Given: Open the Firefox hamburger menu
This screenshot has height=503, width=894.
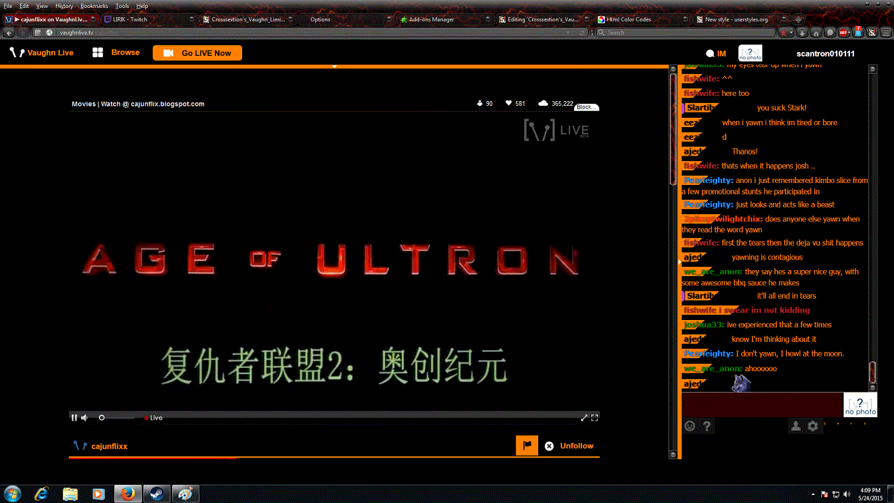Looking at the screenshot, I should (x=886, y=33).
